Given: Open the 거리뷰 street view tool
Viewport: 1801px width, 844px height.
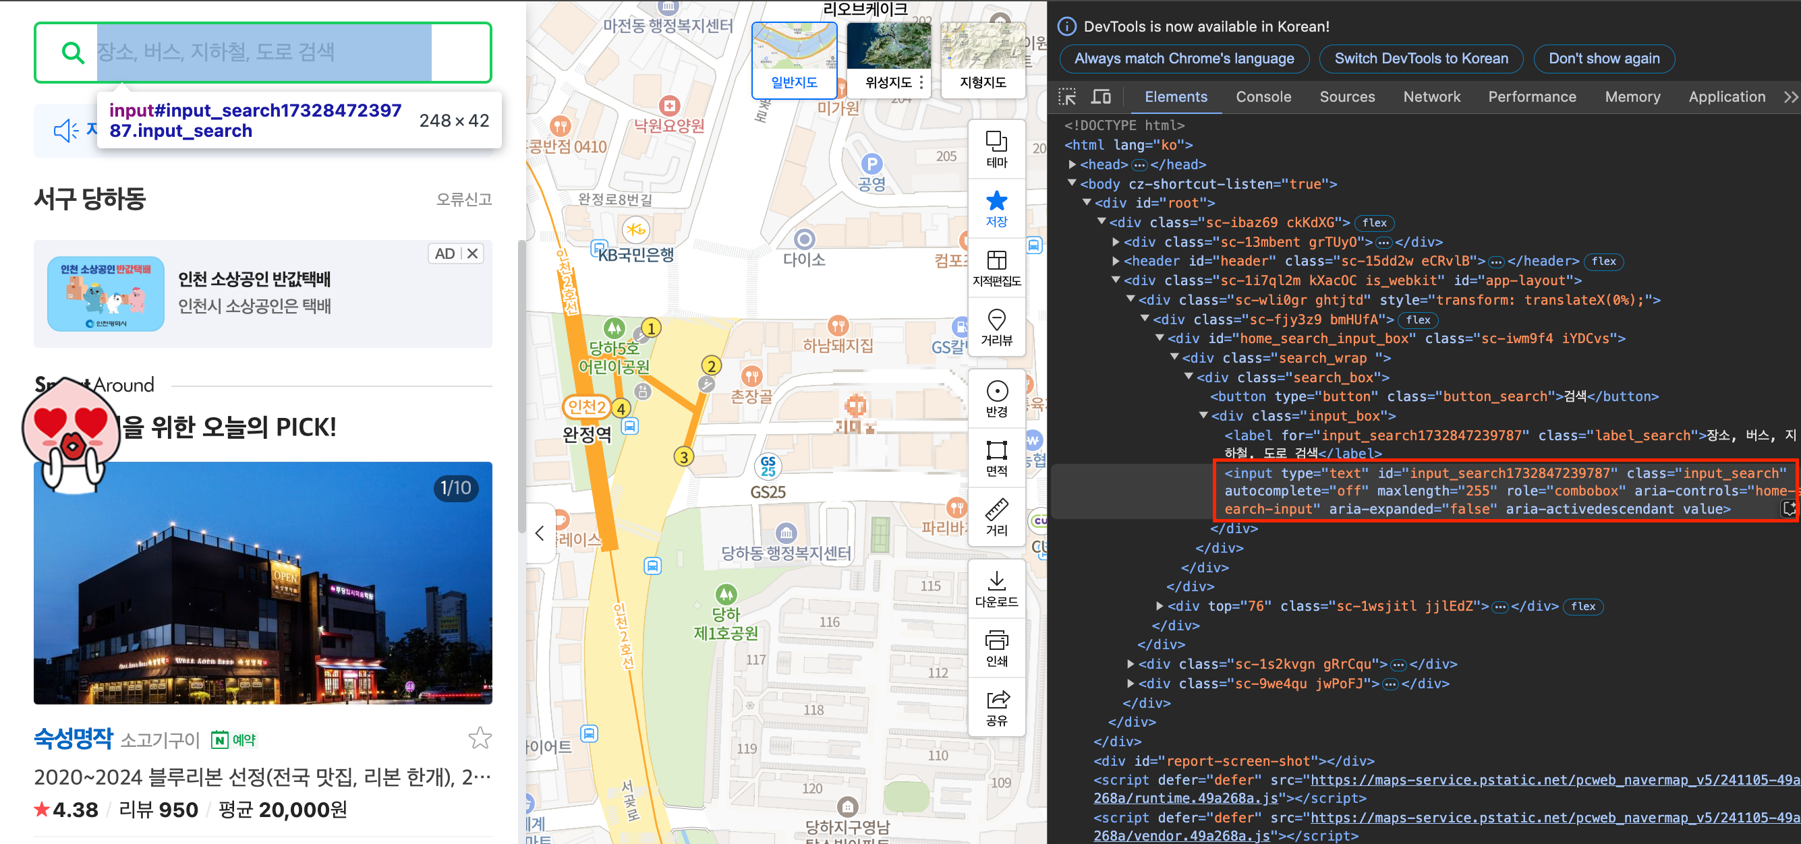Looking at the screenshot, I should coord(996,327).
